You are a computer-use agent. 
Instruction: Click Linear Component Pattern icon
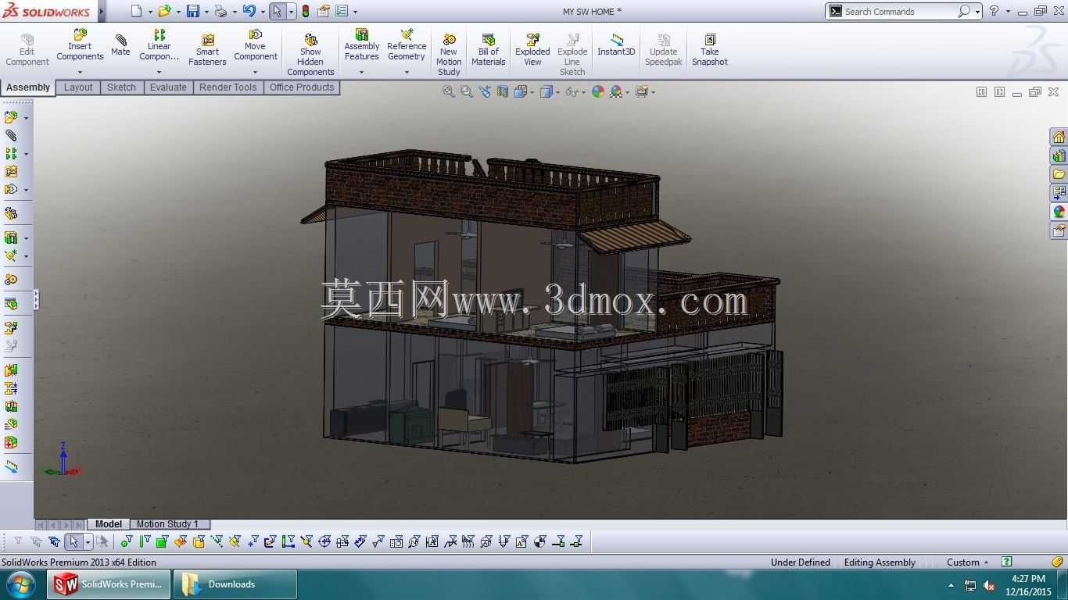[x=159, y=45]
